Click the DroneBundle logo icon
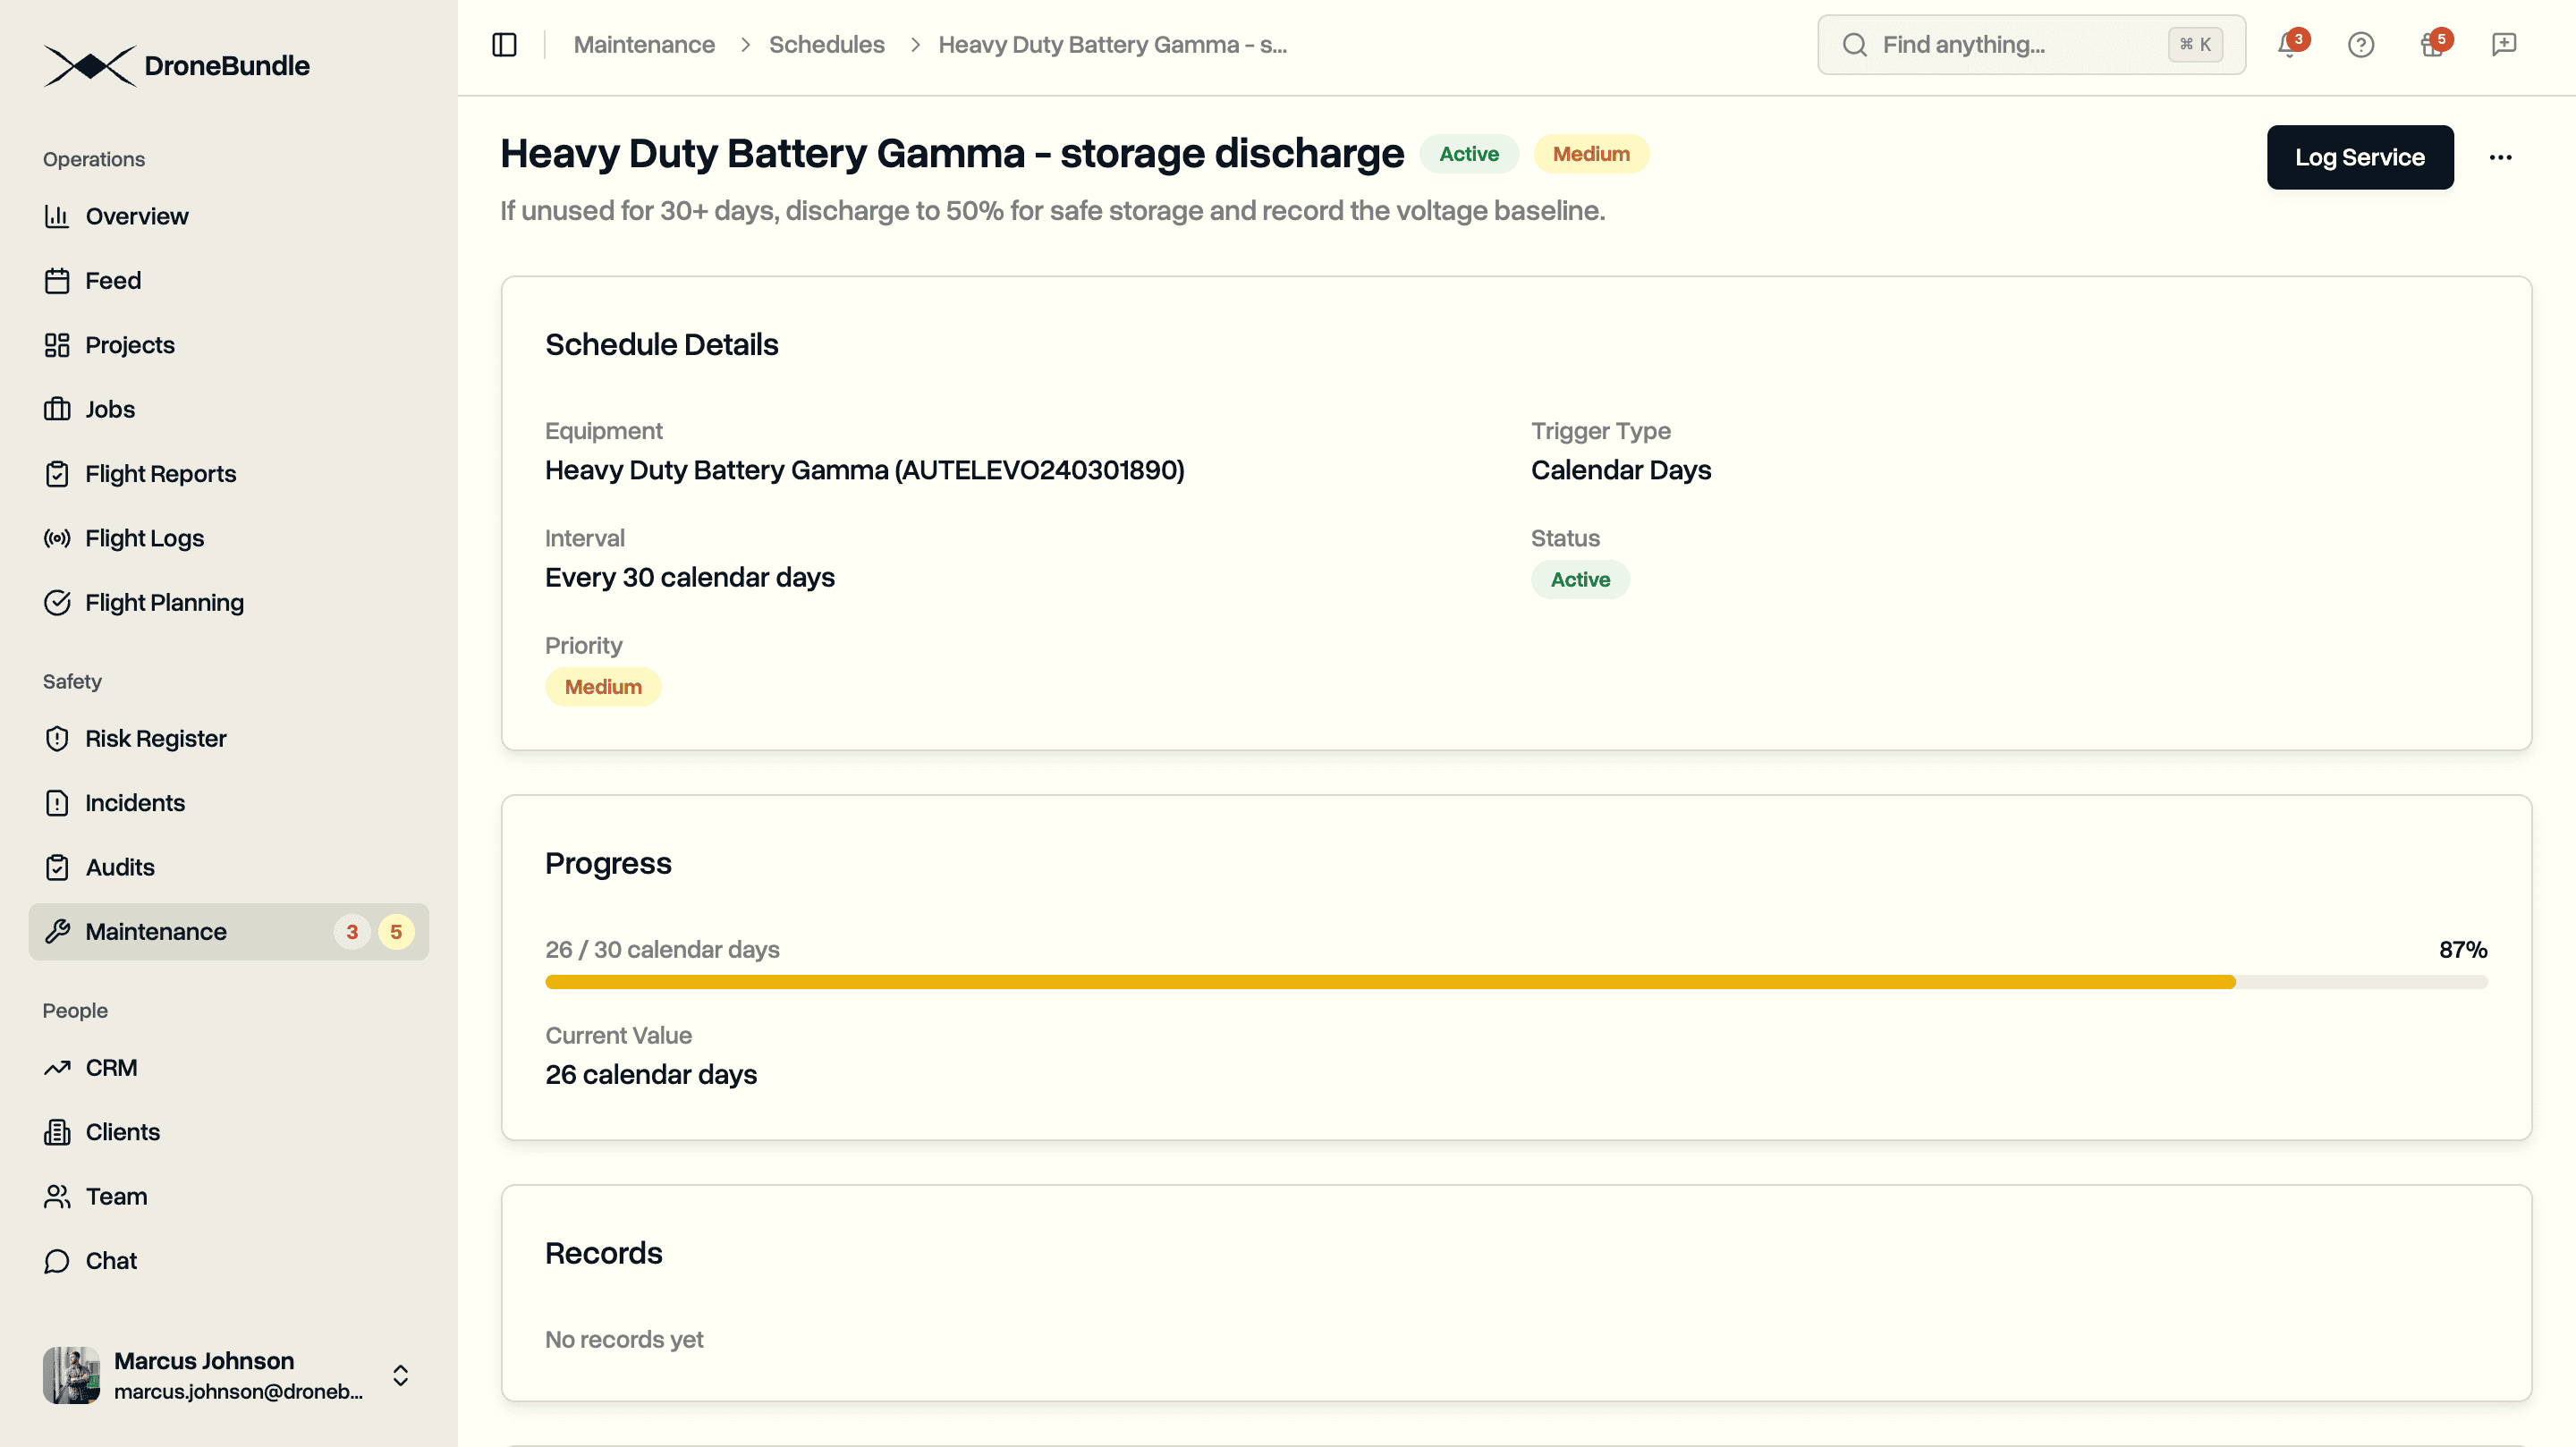The width and height of the screenshot is (2576, 1447). click(90, 66)
